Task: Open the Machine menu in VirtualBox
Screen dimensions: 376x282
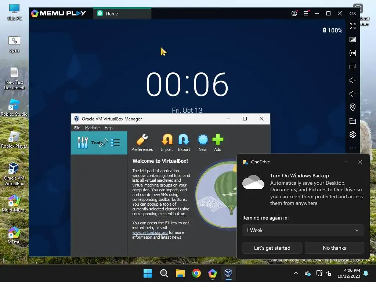Action: [x=92, y=128]
